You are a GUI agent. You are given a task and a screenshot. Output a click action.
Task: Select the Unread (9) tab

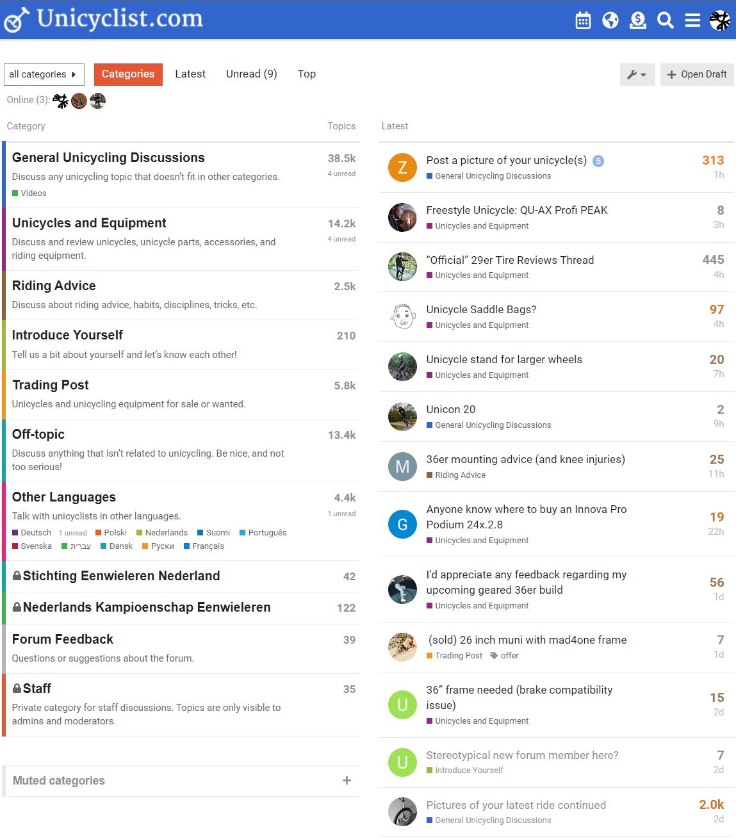251,74
